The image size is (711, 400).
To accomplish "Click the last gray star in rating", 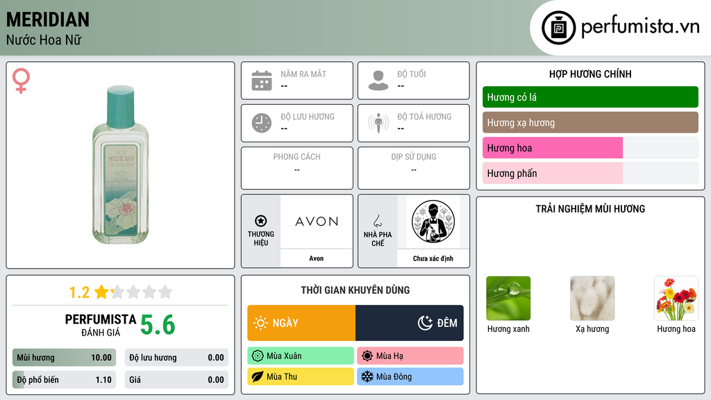I will (165, 292).
